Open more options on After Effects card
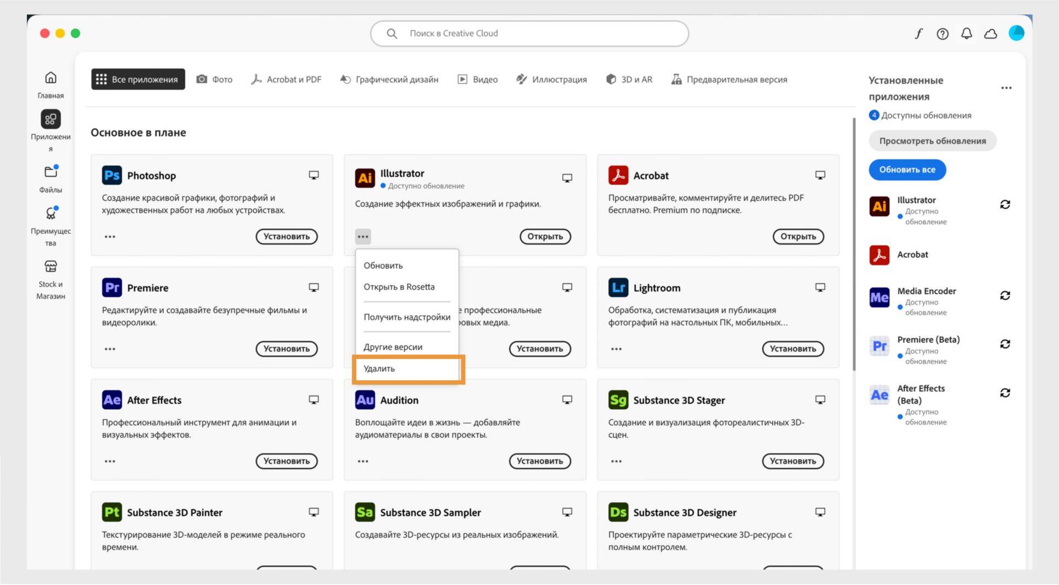This screenshot has height=585, width=1059. click(110, 462)
